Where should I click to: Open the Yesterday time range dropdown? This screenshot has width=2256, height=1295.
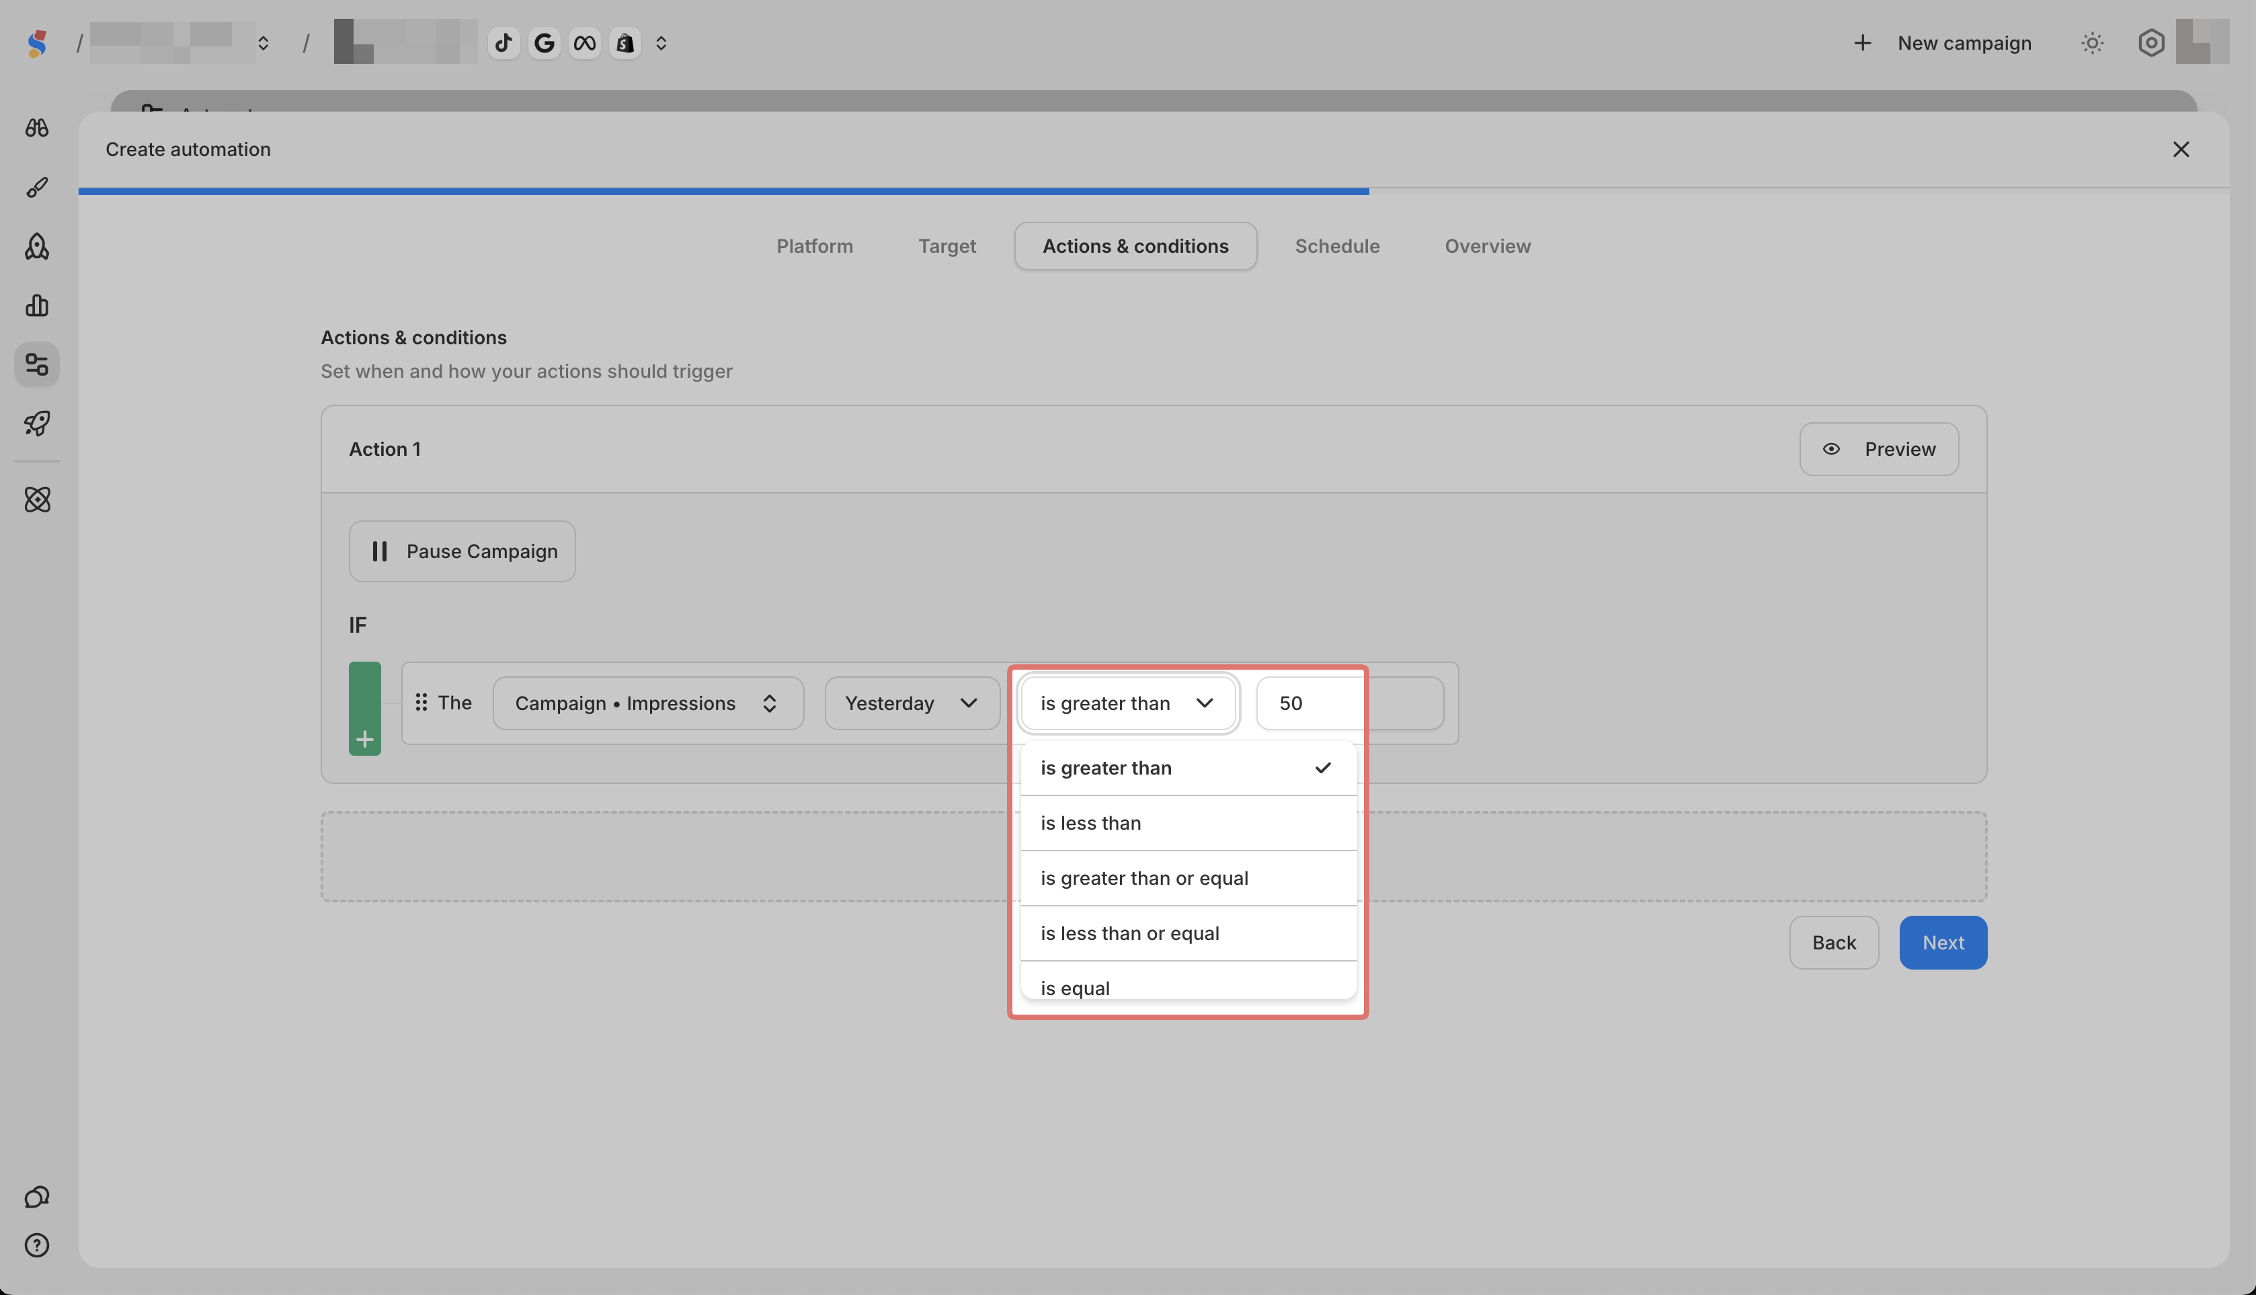pos(911,703)
